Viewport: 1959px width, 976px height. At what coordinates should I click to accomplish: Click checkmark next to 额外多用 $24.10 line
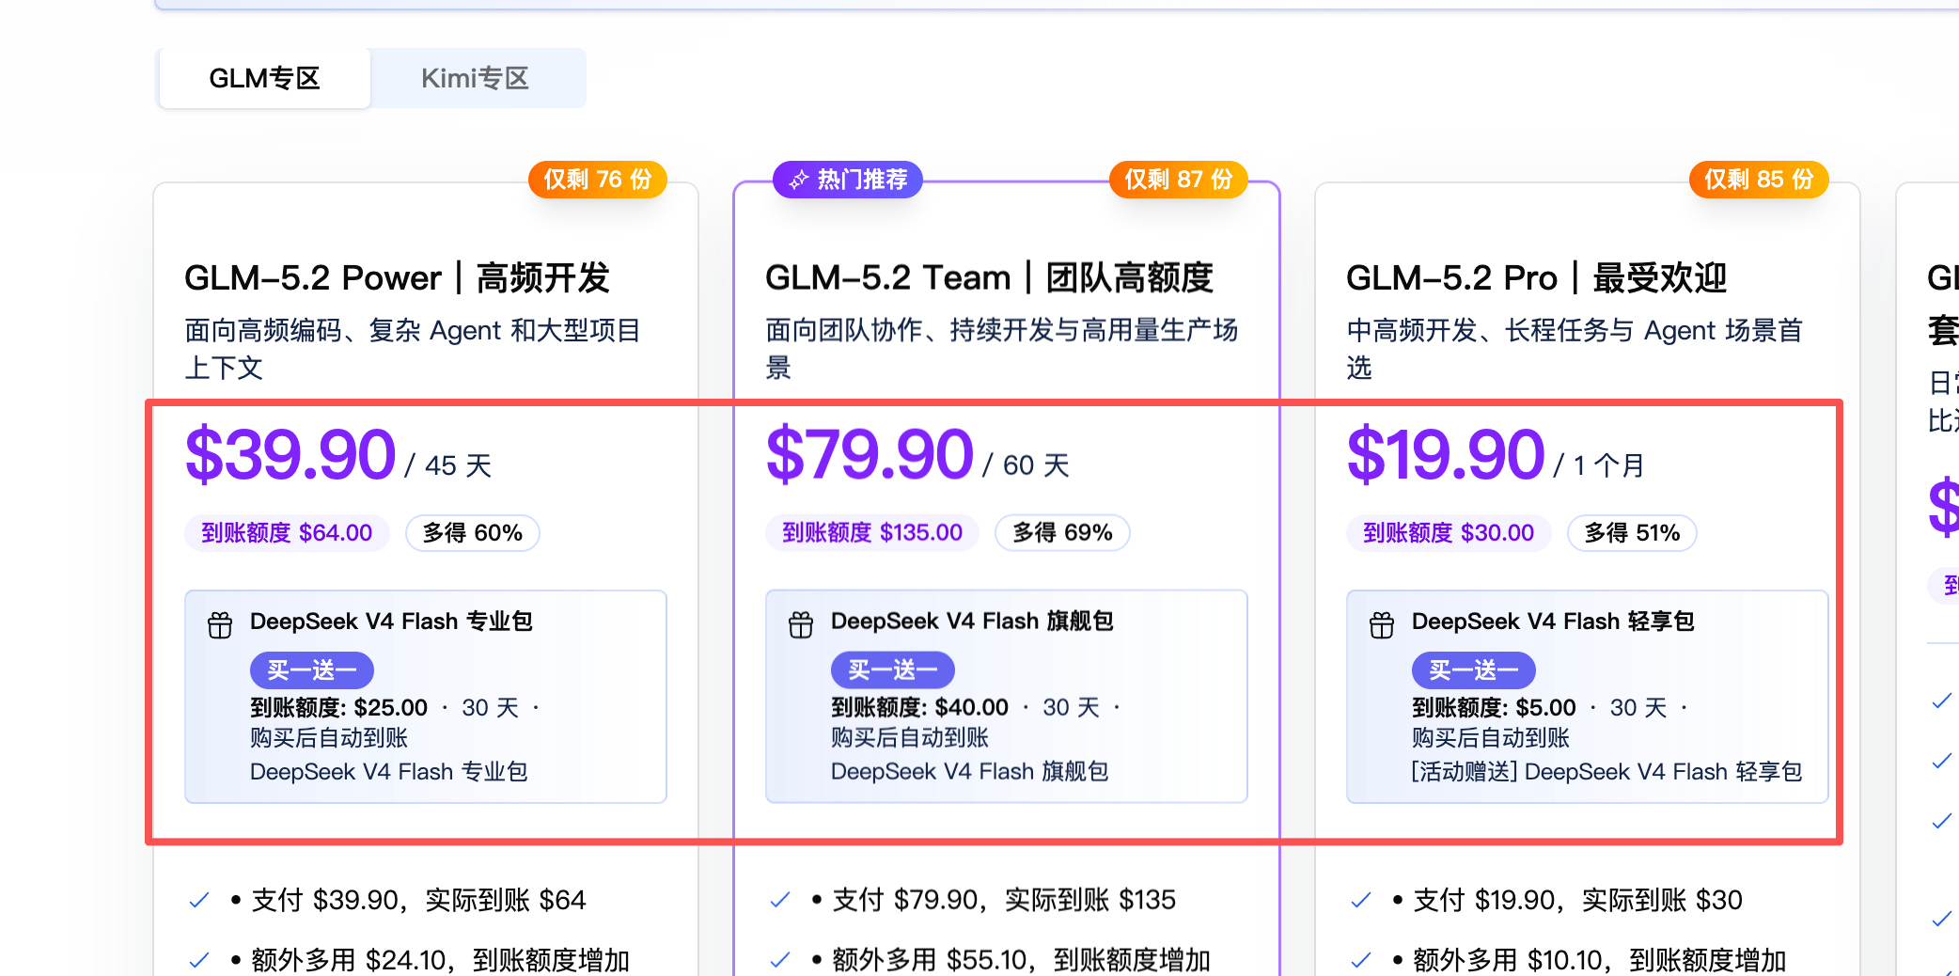199,960
